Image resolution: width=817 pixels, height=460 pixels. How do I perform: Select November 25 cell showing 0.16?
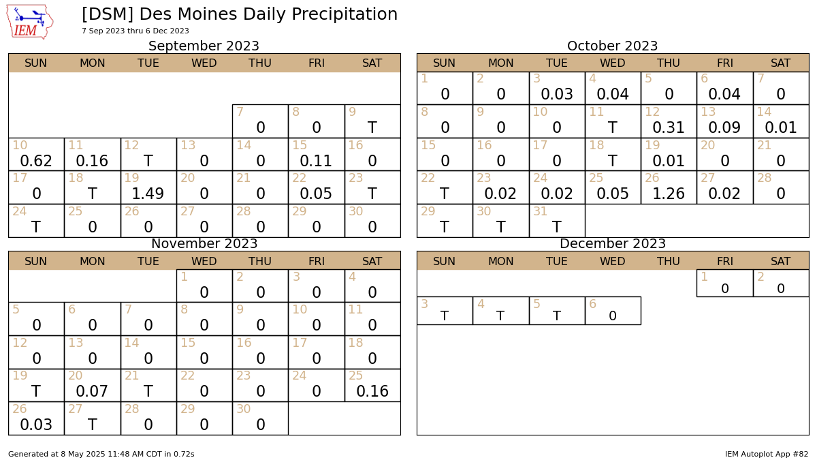click(x=372, y=385)
